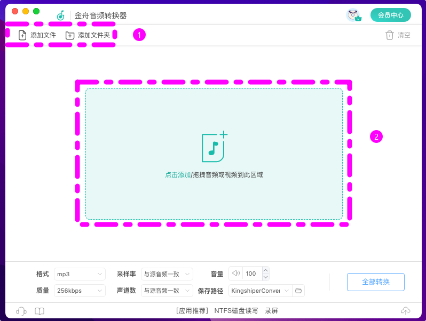Open the 声道数 dropdown

click(x=167, y=291)
